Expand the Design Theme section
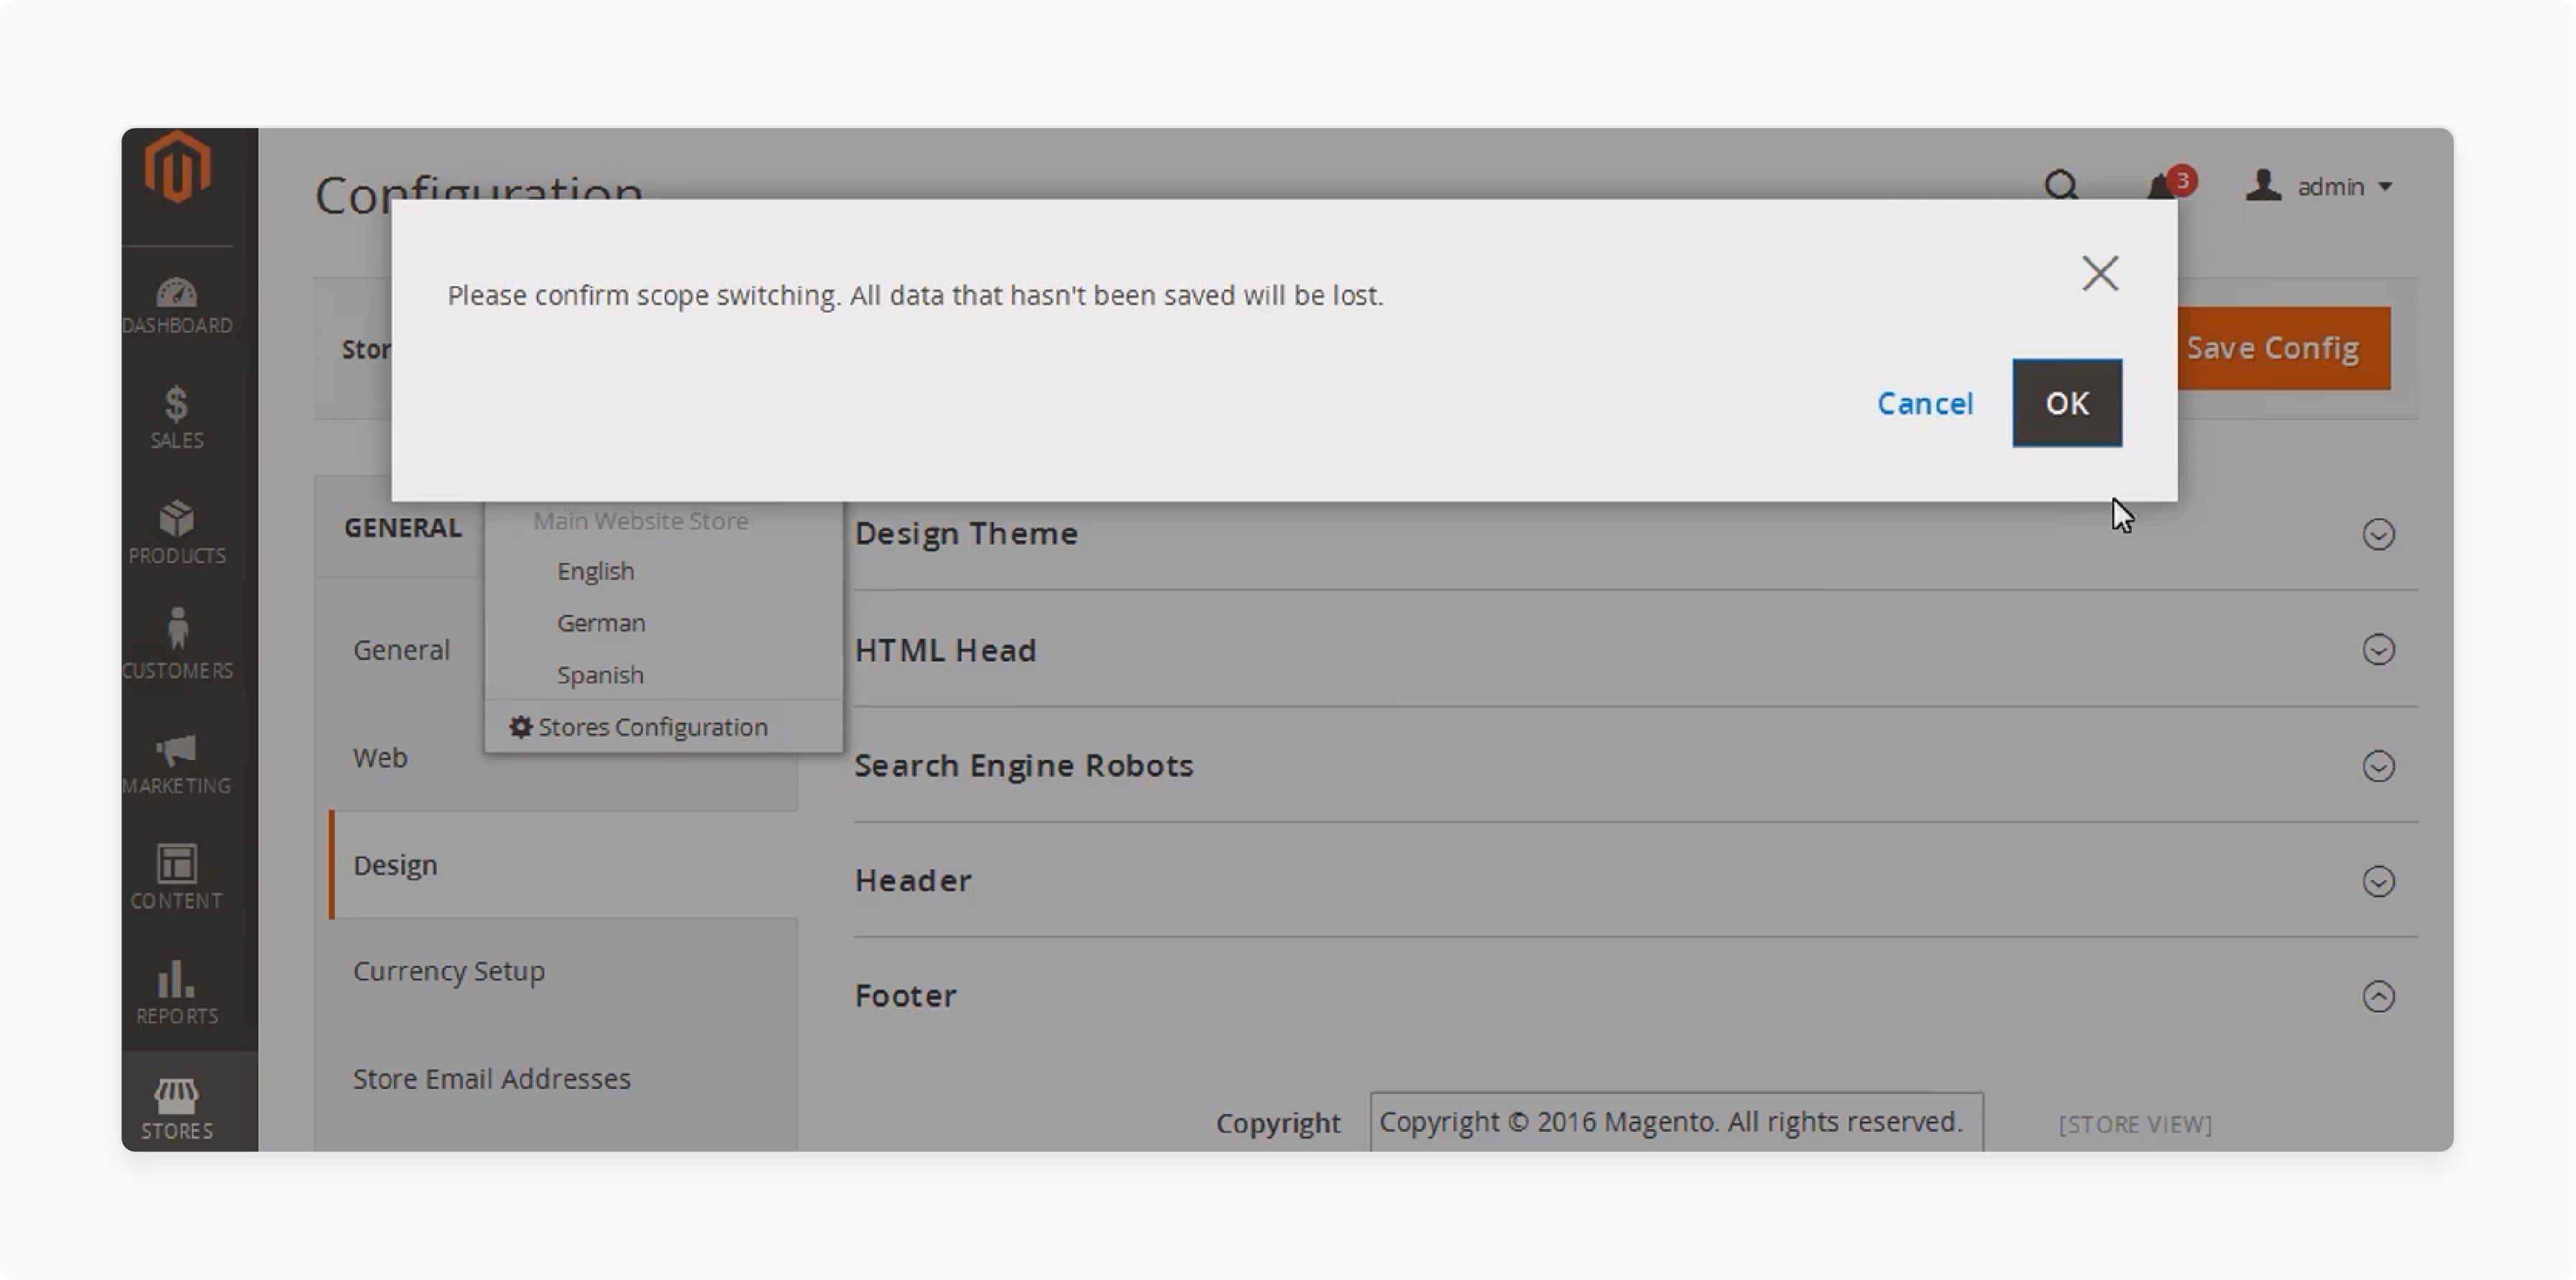The height and width of the screenshot is (1280, 2576). [2378, 534]
